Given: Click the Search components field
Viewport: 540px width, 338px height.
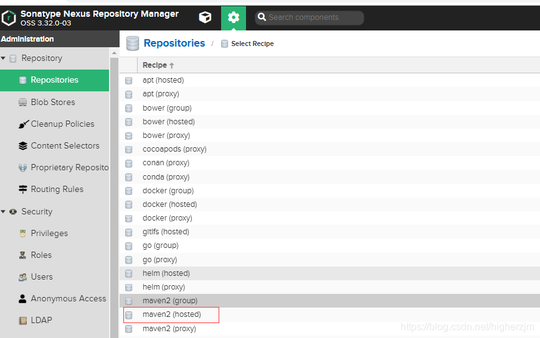Looking at the screenshot, I should [310, 17].
